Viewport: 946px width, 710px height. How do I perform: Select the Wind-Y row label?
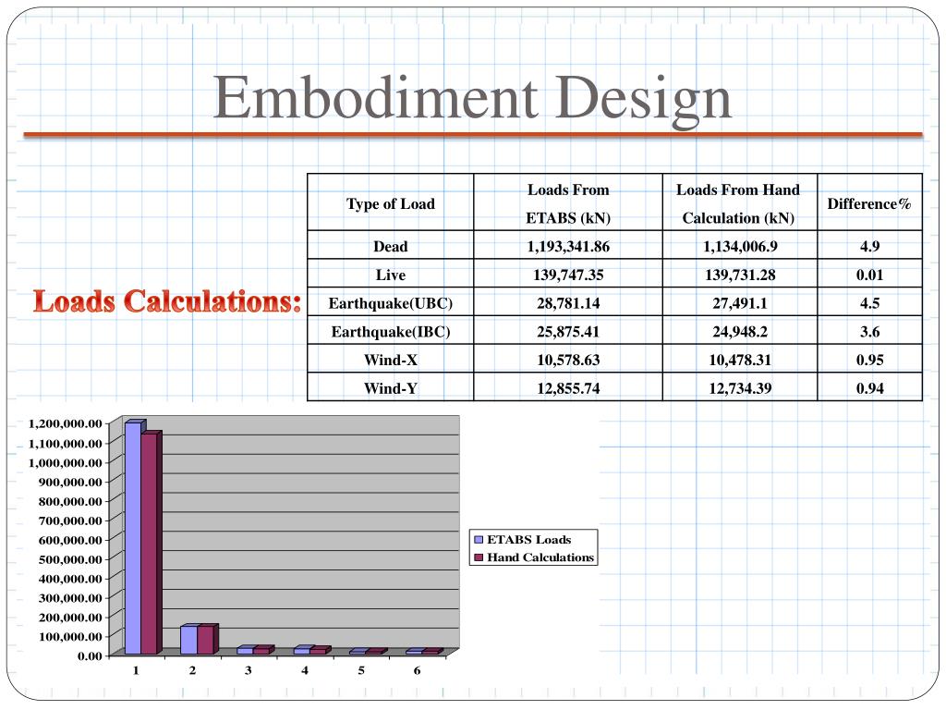[391, 388]
